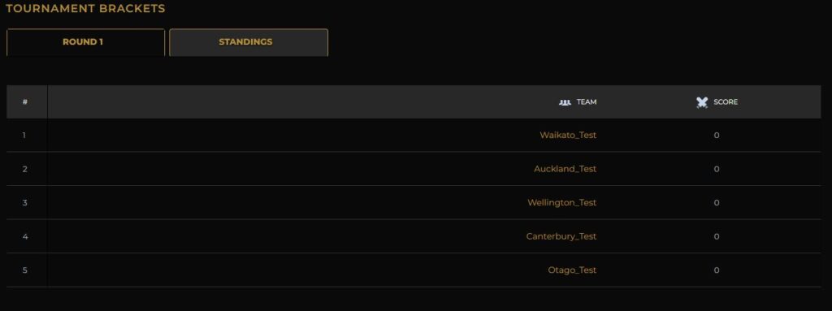Select rank number 2 cell

tap(24, 169)
